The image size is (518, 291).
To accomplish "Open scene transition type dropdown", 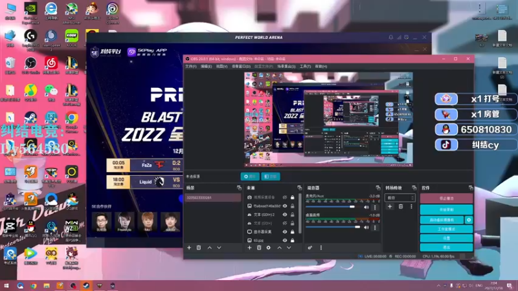I will 400,198.
